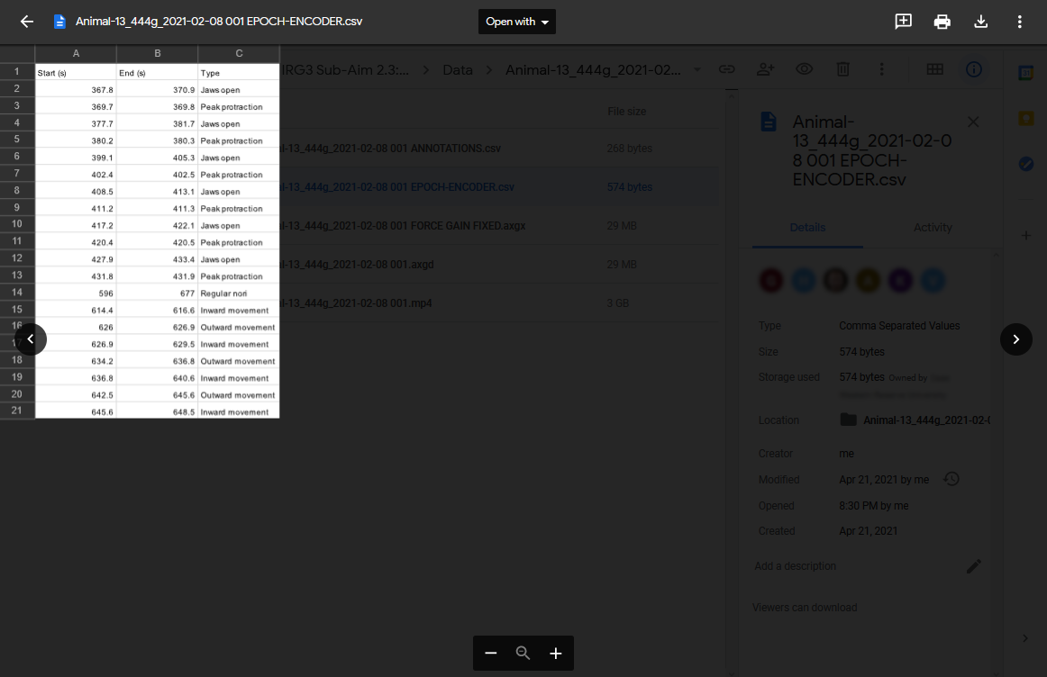Print the CSV file preview
1047x677 pixels.
pos(942,22)
